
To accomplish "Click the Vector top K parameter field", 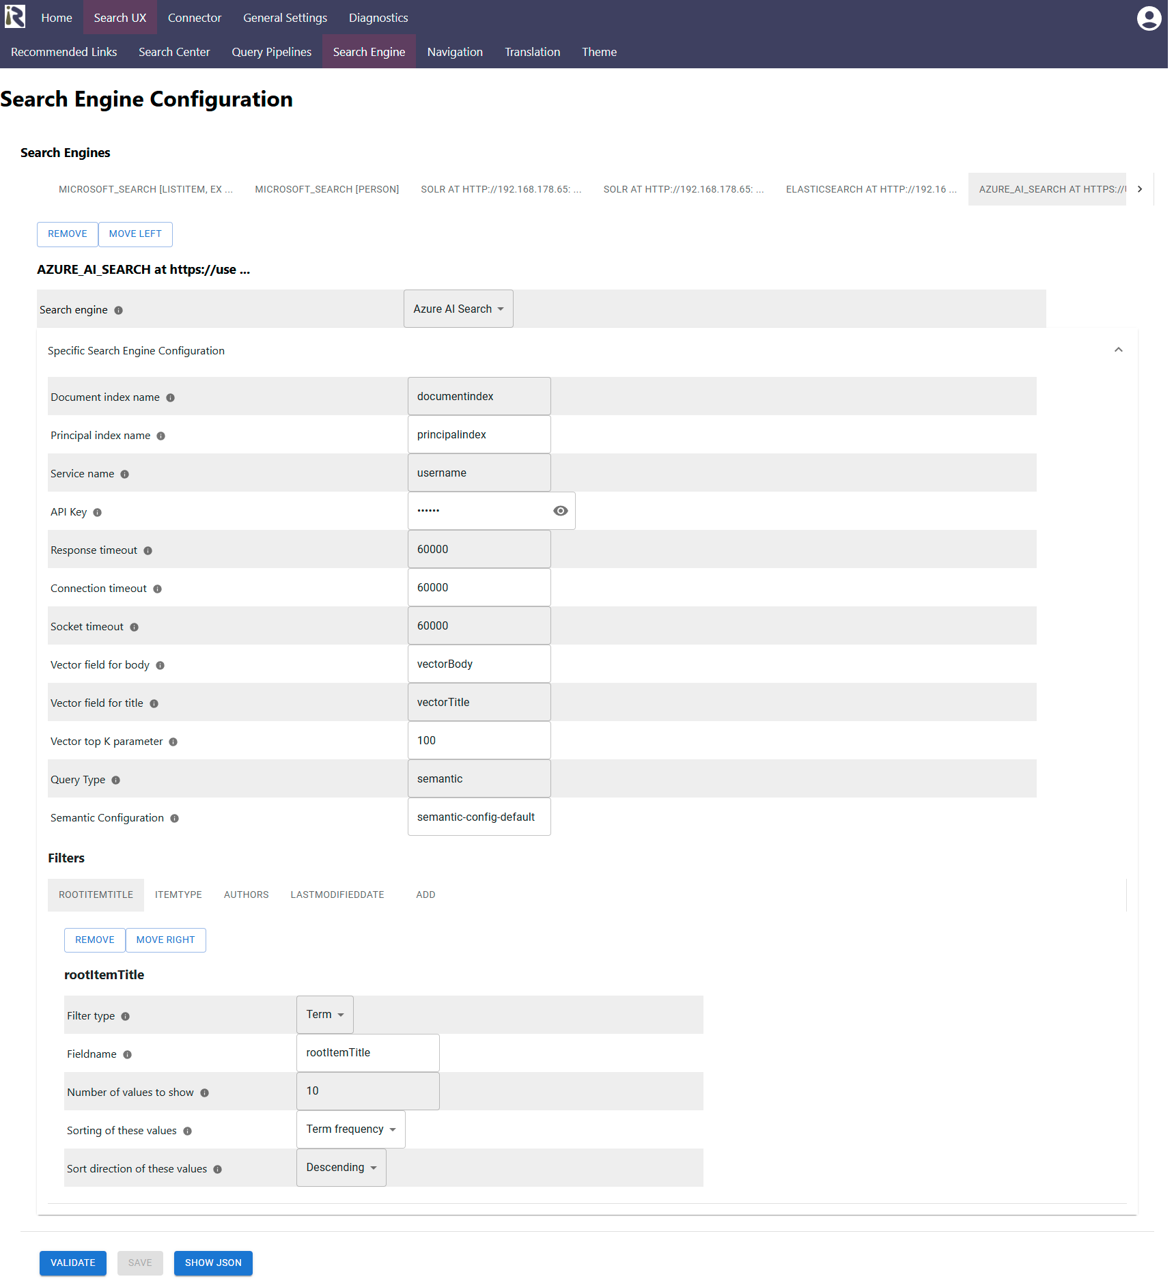I will click(x=479, y=740).
